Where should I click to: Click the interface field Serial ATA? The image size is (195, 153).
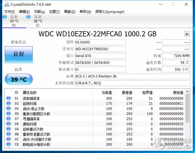point(100,56)
